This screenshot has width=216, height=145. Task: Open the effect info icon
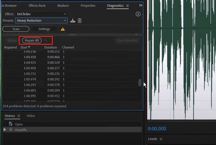pyautogui.click(x=138, y=14)
